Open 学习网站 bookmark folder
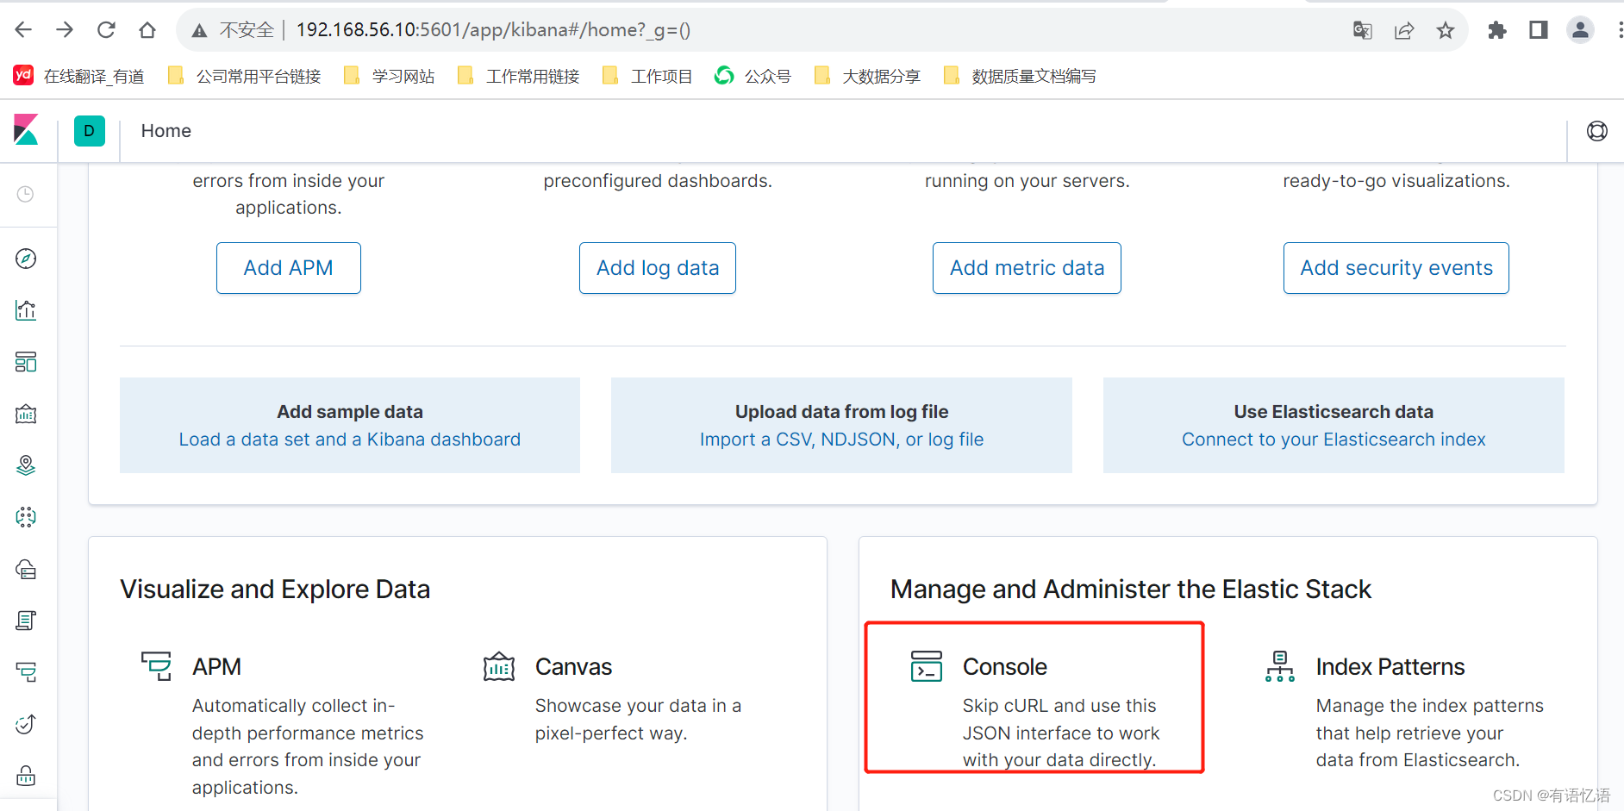 [389, 76]
